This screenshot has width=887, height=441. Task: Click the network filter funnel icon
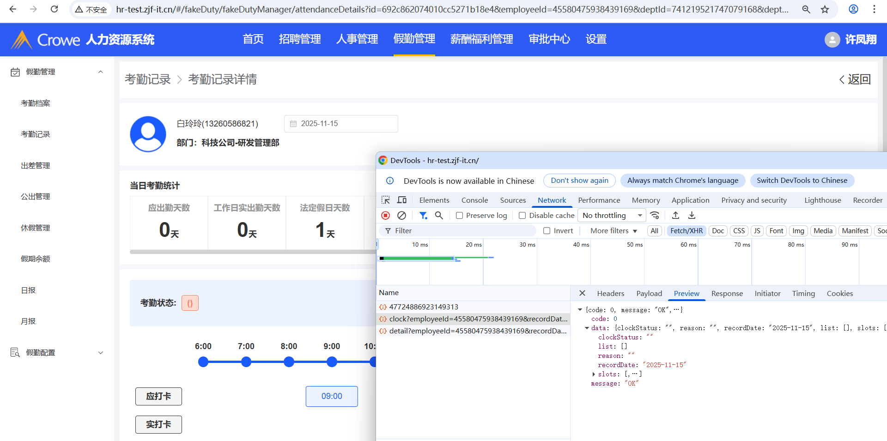point(423,215)
